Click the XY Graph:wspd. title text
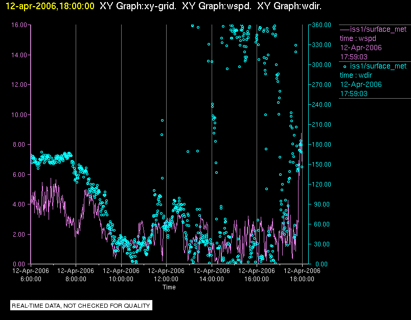The image size is (411, 320). 217,6
